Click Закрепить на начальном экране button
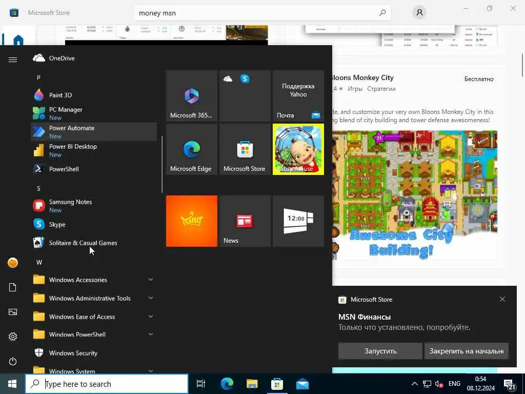The image size is (525, 394). (x=467, y=351)
